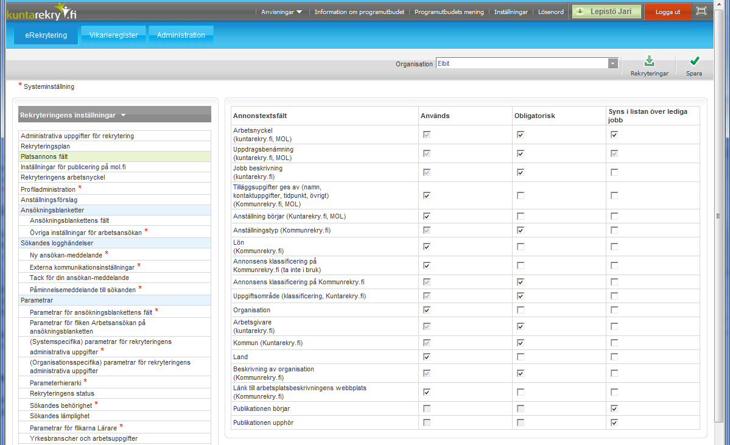This screenshot has width=730, height=445.
Task: Open Sökandes behörighet
Action: (114, 405)
